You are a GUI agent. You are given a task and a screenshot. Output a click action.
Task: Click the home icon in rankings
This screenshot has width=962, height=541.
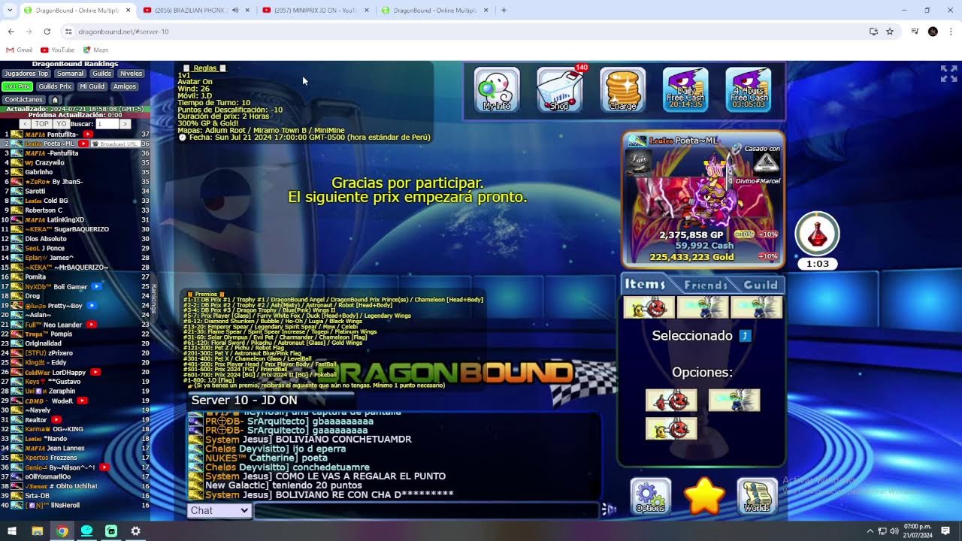[54, 99]
